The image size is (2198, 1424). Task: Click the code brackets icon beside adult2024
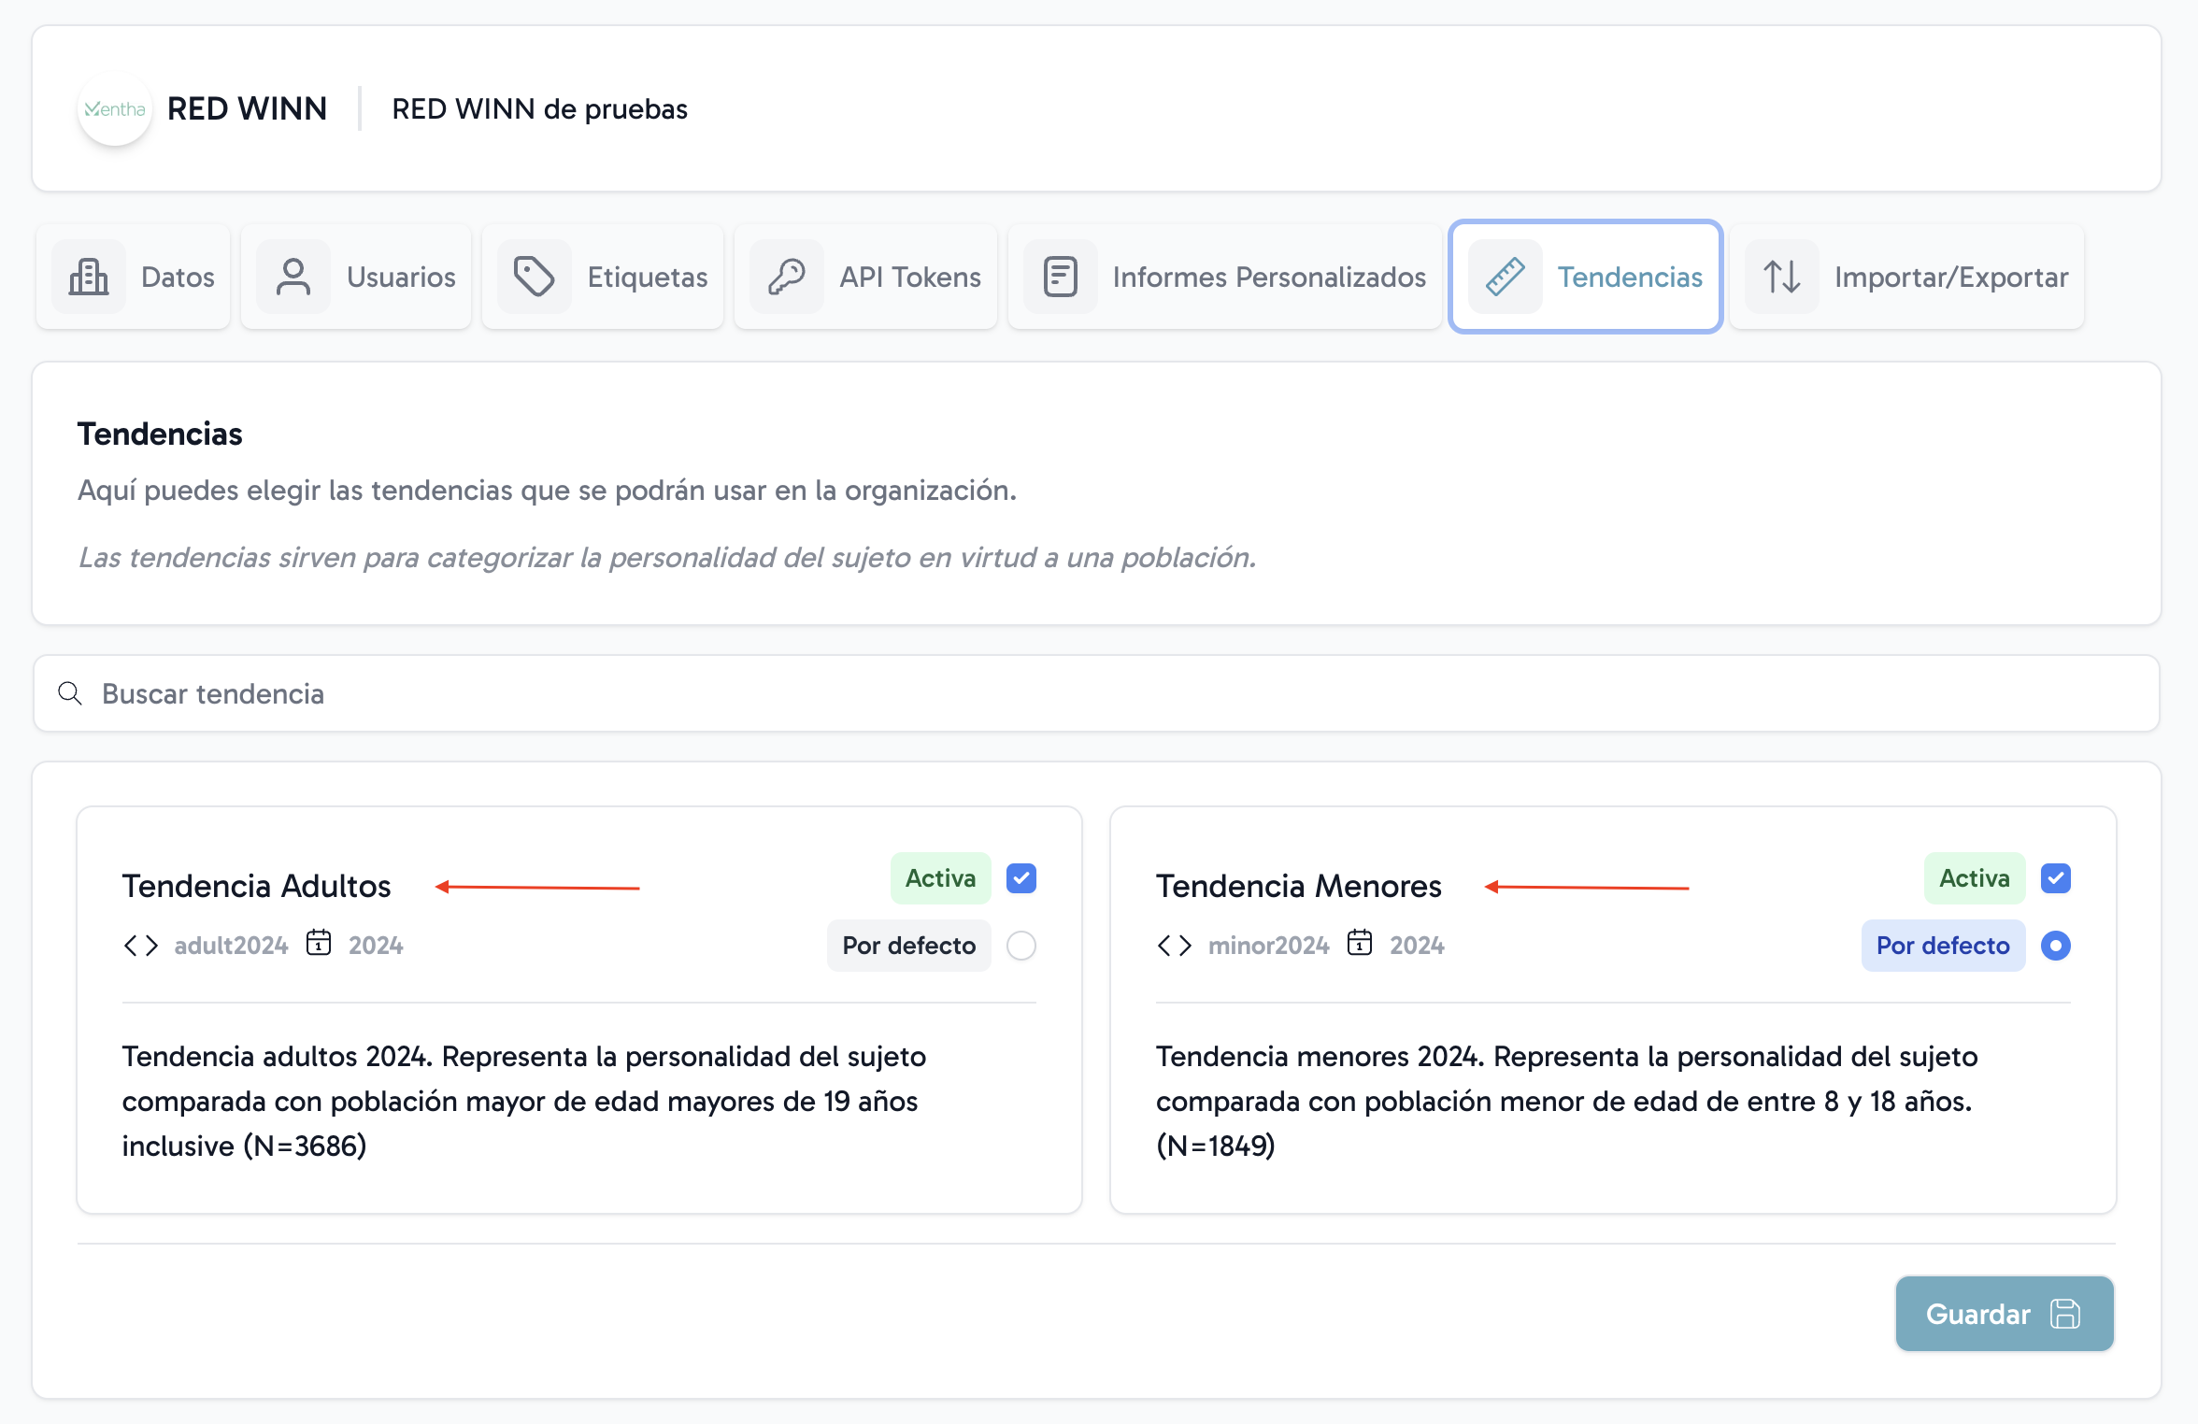pos(141,946)
